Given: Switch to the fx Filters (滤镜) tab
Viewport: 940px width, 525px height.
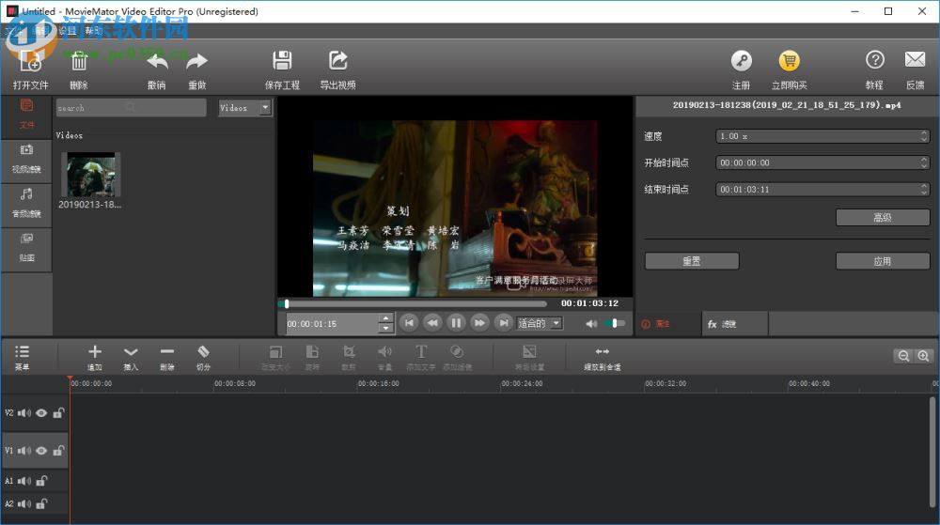Looking at the screenshot, I should tap(734, 324).
